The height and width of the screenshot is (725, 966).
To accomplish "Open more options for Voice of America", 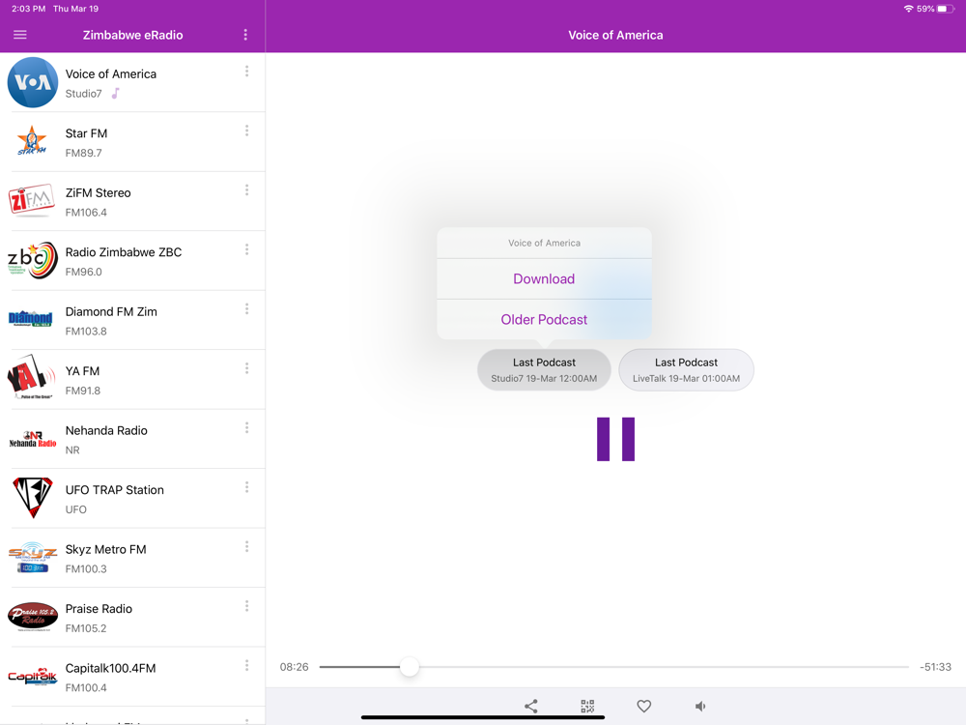I will click(x=247, y=72).
